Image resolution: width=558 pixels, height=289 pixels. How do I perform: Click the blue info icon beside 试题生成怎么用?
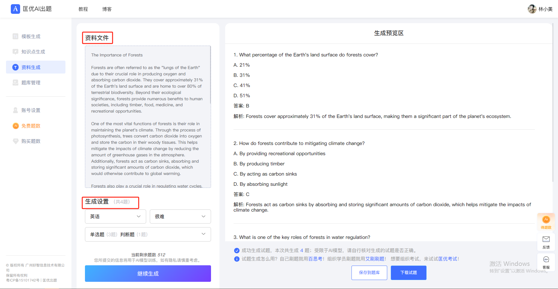(x=237, y=259)
